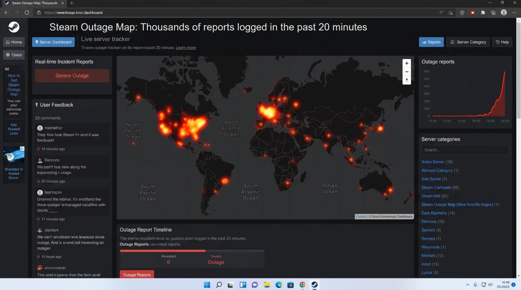Open Dark Rarmens category
The image size is (521, 290).
tap(434, 213)
